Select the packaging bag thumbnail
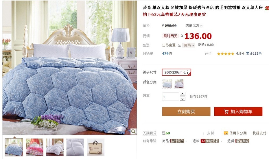Viewport: 269px width, 159px height. (95, 147)
